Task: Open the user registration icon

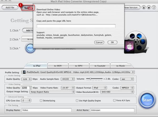Action: click(144, 8)
